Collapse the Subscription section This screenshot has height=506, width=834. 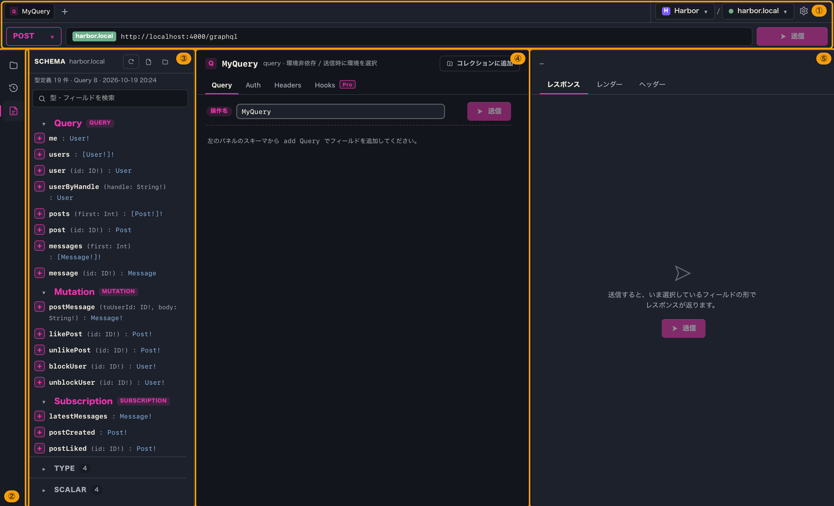(44, 402)
